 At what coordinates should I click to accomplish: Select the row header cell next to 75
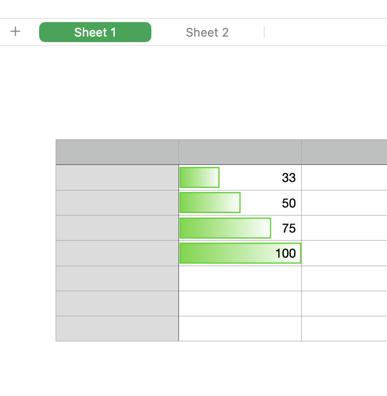117,228
